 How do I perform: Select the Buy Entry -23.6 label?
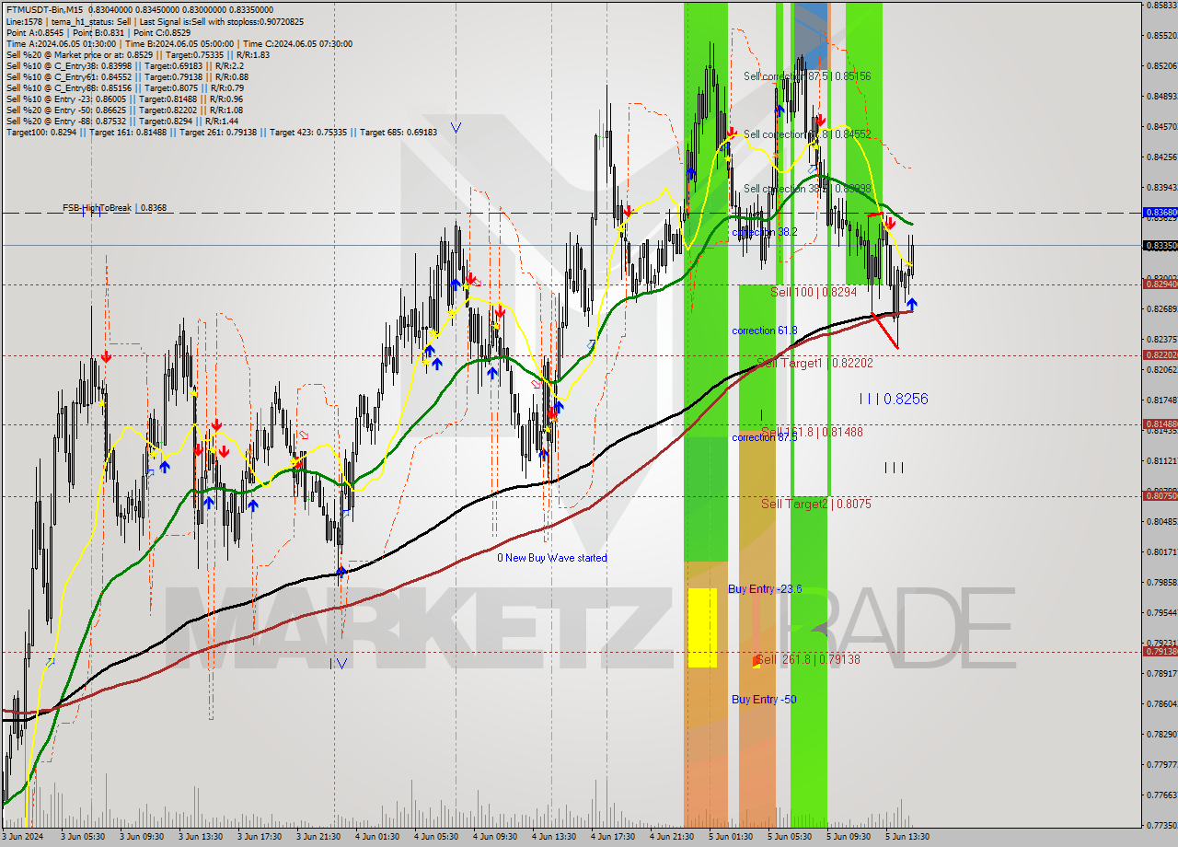(765, 588)
